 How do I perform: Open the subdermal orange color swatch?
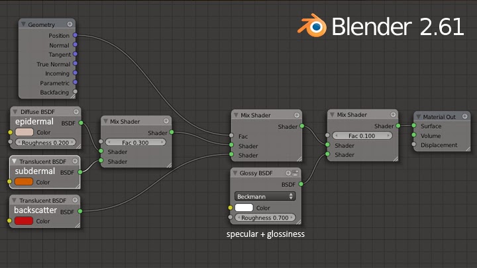coord(24,182)
